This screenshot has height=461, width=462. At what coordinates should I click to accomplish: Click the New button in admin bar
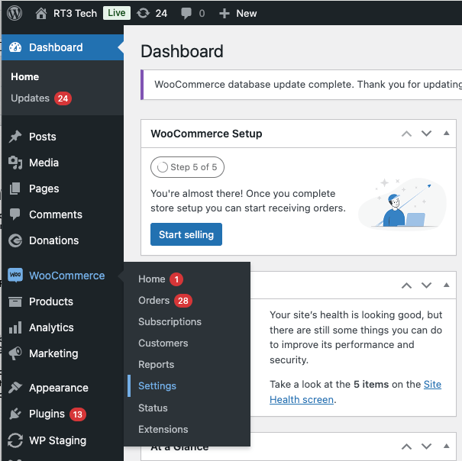tap(237, 13)
